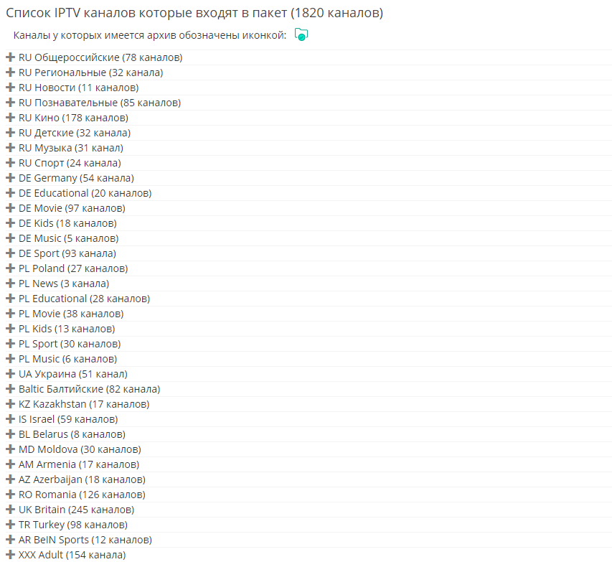Select IS Israel (59 каналов) row

(68, 419)
